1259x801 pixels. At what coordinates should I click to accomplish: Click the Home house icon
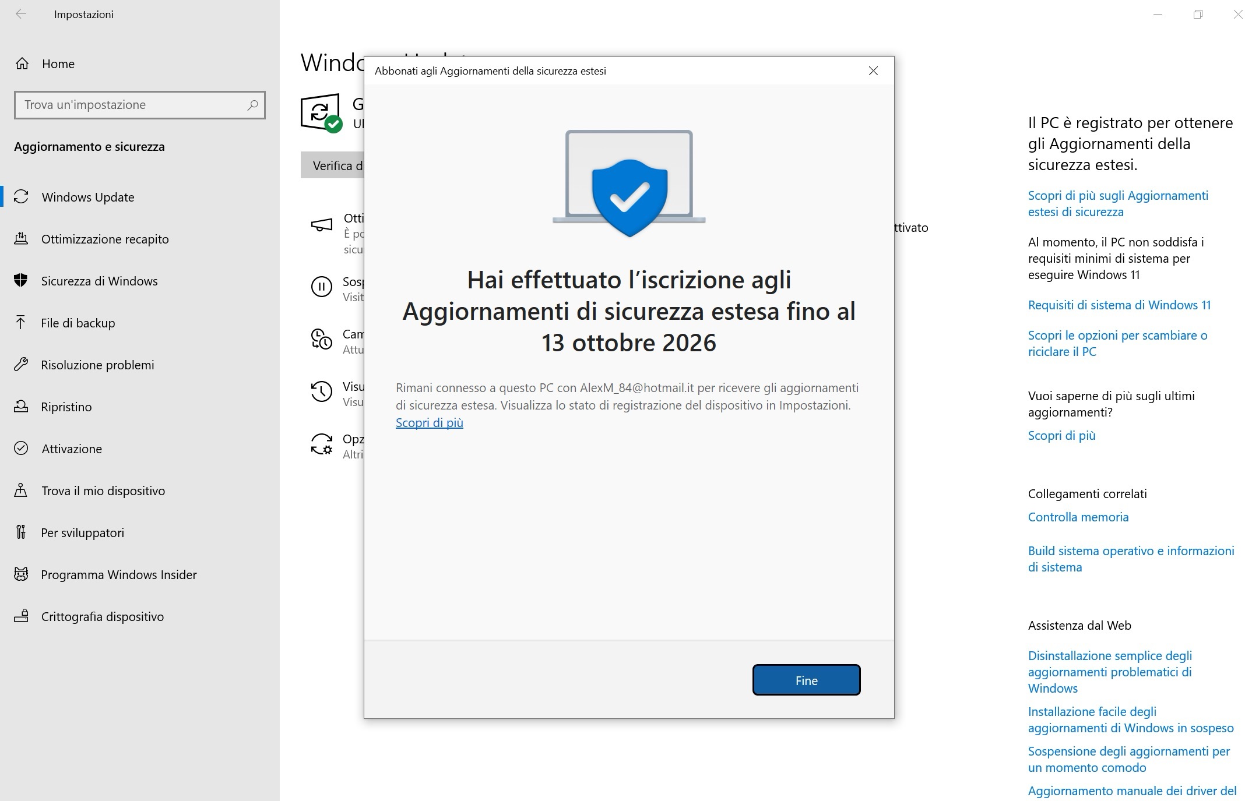[x=22, y=63]
